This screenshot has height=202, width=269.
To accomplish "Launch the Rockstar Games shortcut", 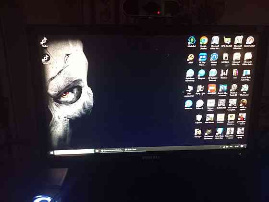I will (x=231, y=119).
